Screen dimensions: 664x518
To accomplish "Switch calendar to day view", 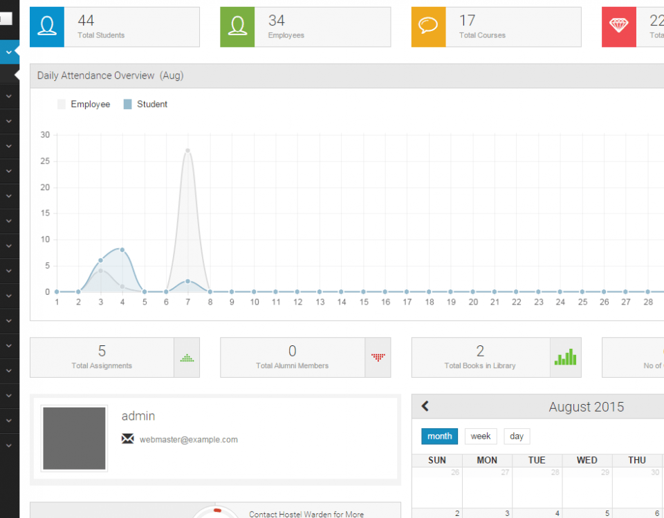I will 517,437.
